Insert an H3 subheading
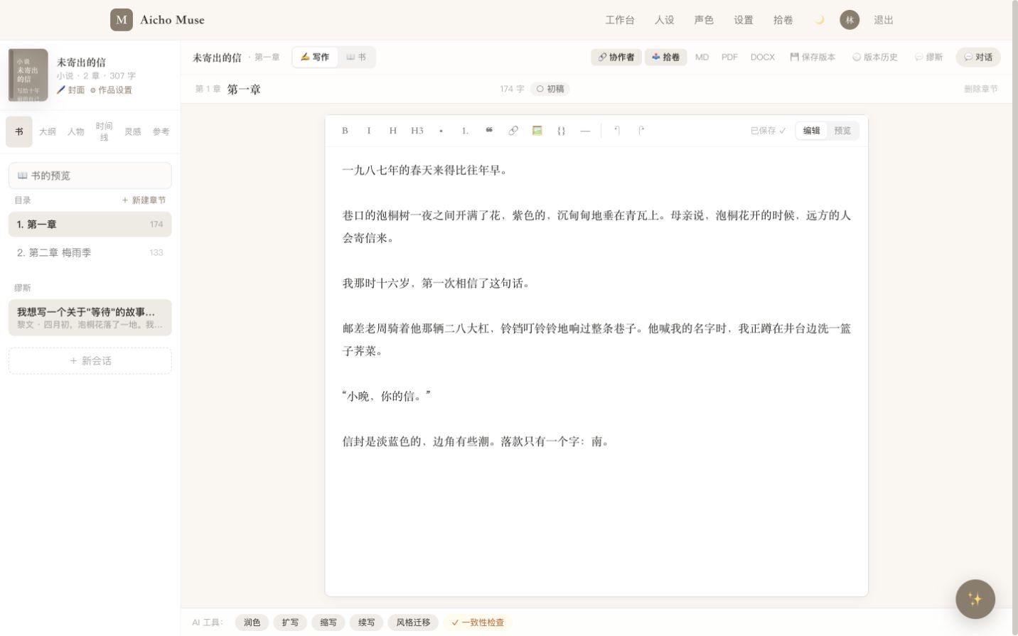Screen dimensions: 1018x636 coord(417,131)
